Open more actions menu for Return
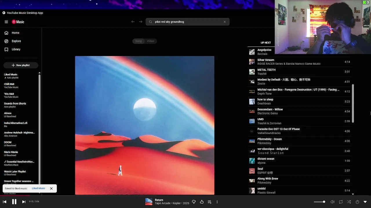Screen dimensions: 371x208 pyautogui.click(x=217, y=202)
